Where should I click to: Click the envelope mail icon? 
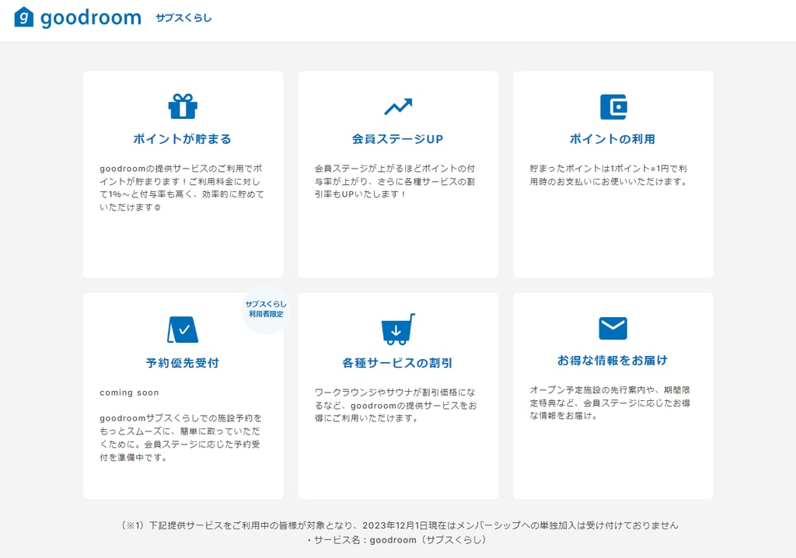(613, 328)
